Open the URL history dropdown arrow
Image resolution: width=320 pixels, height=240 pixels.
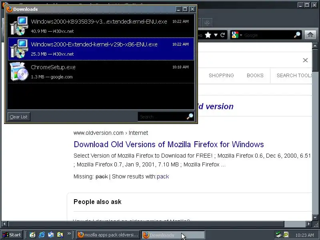216,35
